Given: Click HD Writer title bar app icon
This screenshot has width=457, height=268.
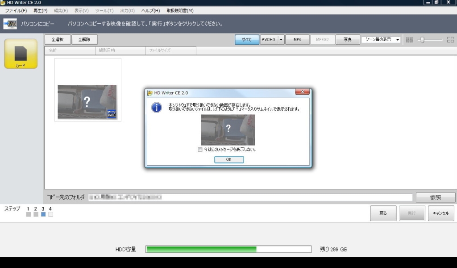Looking at the screenshot, I should (3, 3).
